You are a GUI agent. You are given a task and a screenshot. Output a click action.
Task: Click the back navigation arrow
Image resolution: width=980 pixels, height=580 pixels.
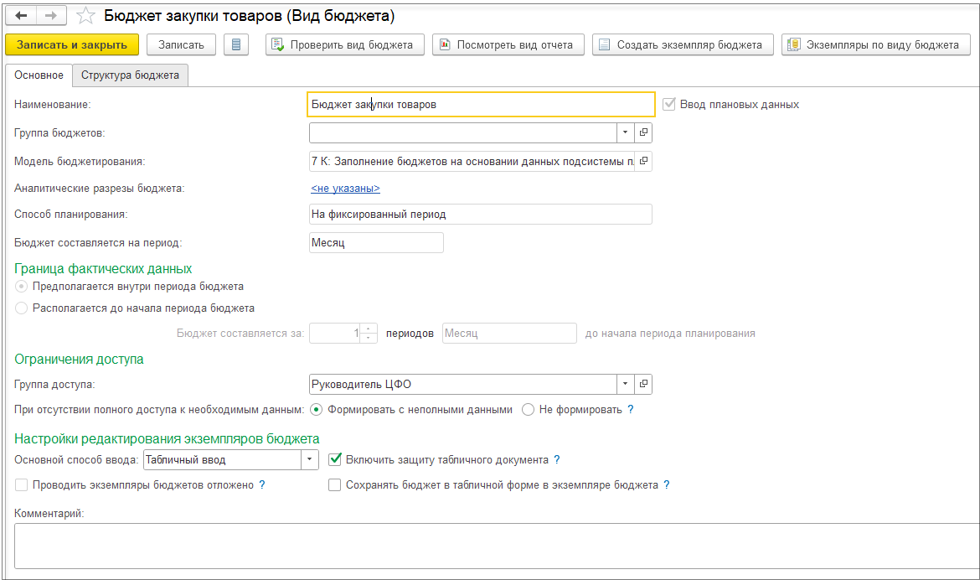[x=21, y=16]
